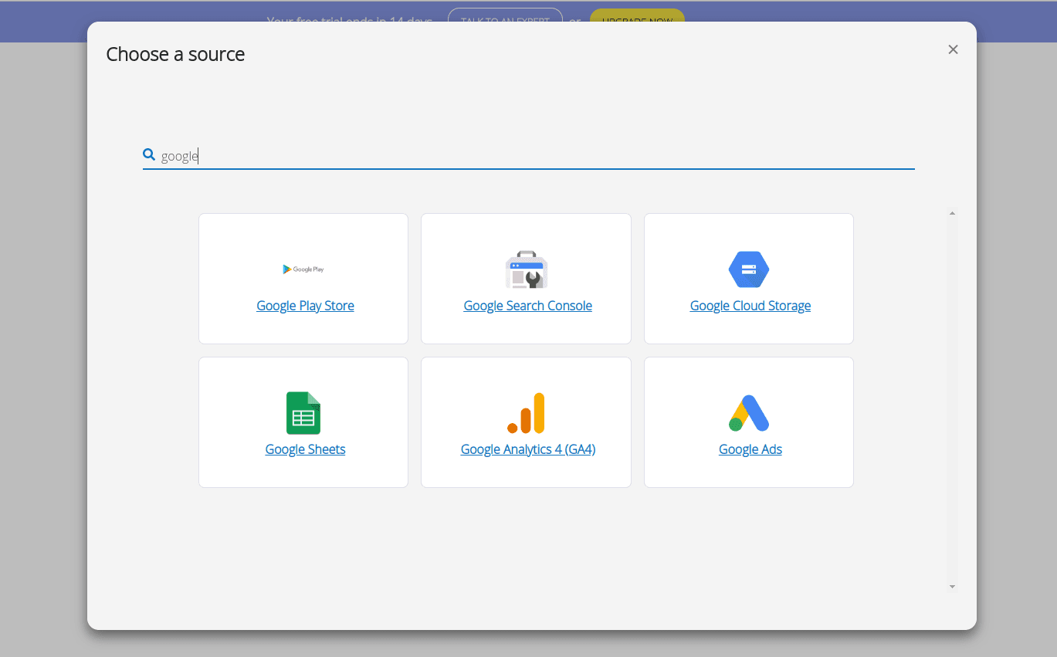Image resolution: width=1057 pixels, height=657 pixels.
Task: Click the scrollbar down arrow
Action: (x=952, y=585)
